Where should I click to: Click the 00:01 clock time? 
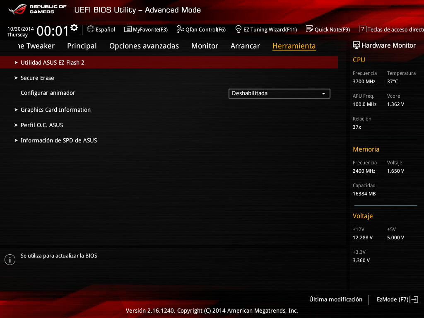(53, 31)
